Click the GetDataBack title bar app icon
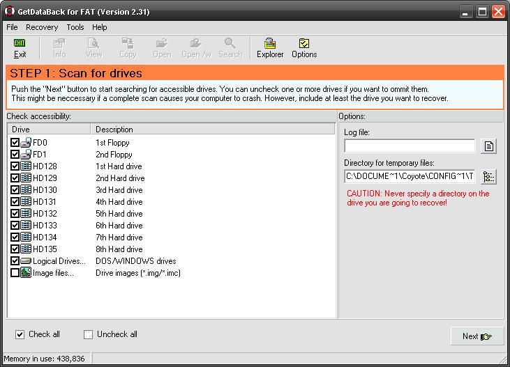 (x=10, y=11)
